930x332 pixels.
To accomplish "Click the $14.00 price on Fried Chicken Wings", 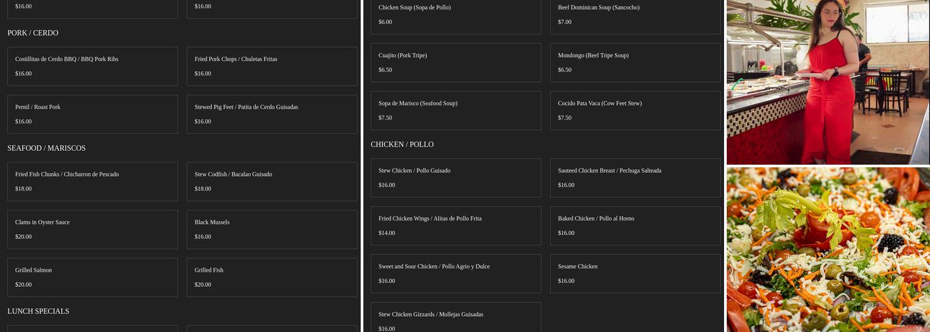I will point(387,233).
